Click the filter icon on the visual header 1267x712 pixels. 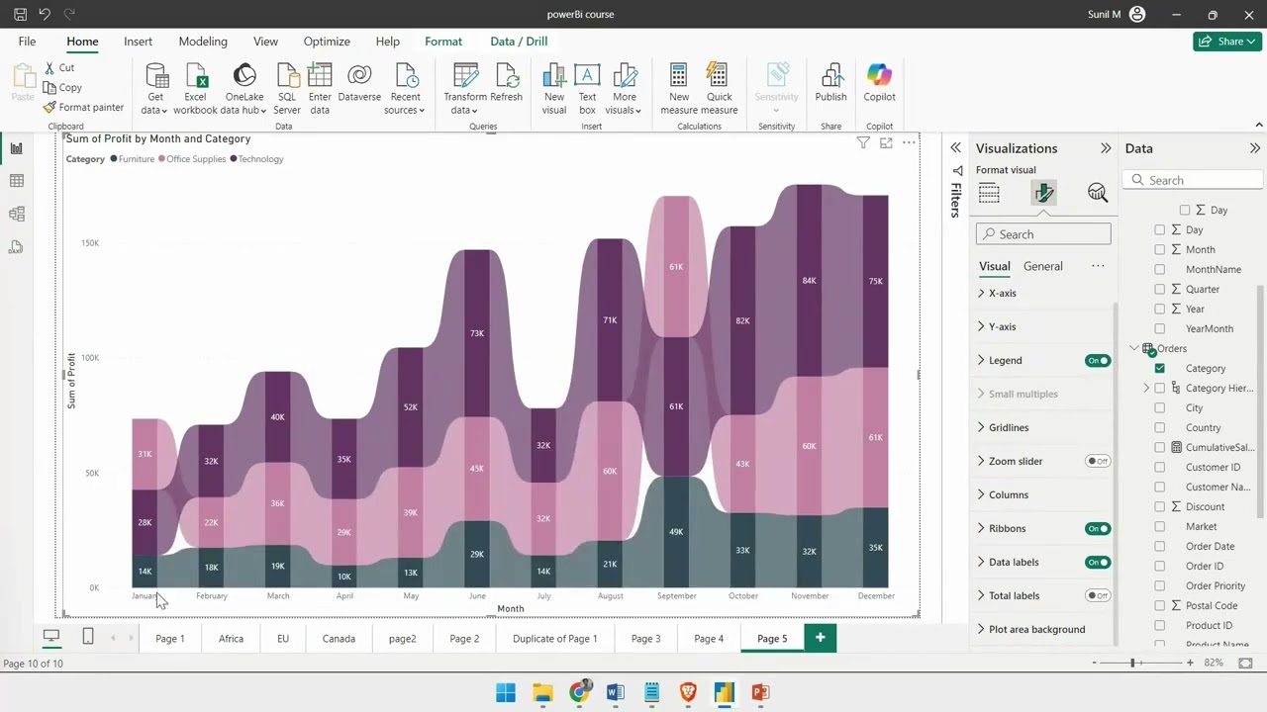click(x=863, y=143)
